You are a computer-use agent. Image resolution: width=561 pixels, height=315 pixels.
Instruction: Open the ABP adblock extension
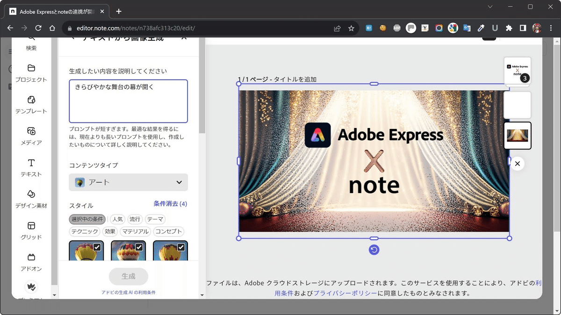pyautogui.click(x=397, y=28)
